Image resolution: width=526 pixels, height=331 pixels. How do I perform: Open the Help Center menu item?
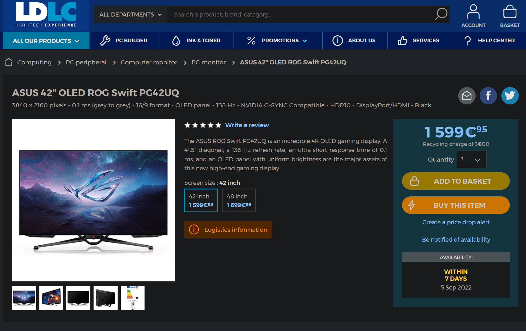[488, 41]
